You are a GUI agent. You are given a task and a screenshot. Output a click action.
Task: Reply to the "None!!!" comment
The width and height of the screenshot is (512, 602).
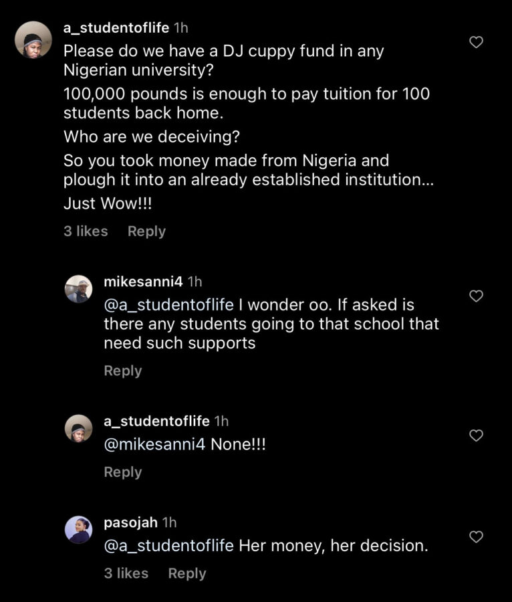123,472
